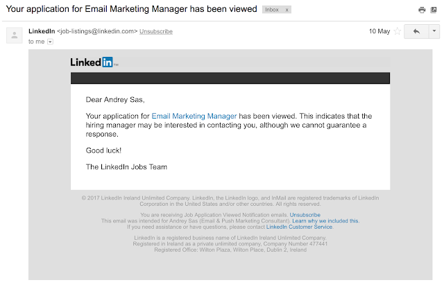Open LinkedIn Customer Service link

pos(299,227)
